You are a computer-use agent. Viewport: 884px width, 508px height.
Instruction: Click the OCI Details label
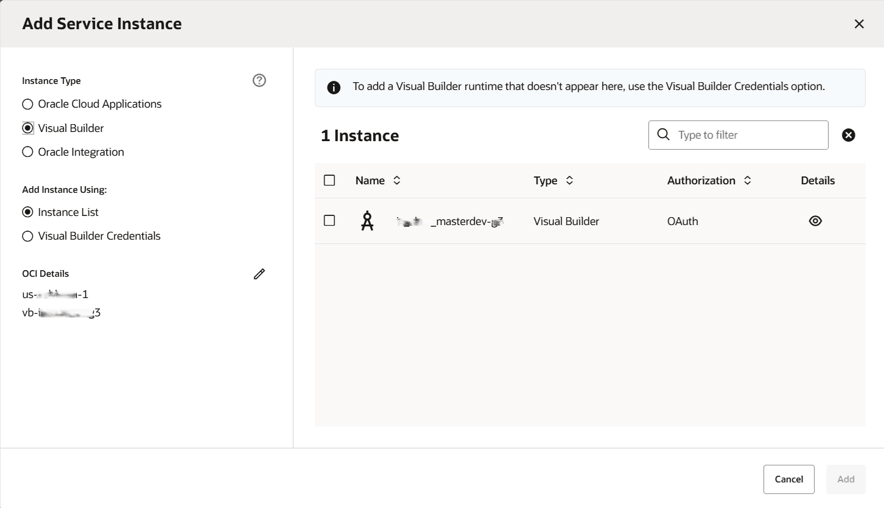46,274
